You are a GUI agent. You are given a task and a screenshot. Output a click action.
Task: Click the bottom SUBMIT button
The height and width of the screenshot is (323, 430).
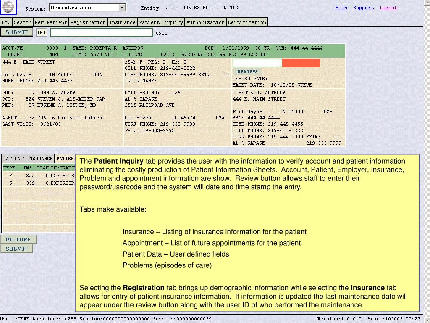[17, 249]
